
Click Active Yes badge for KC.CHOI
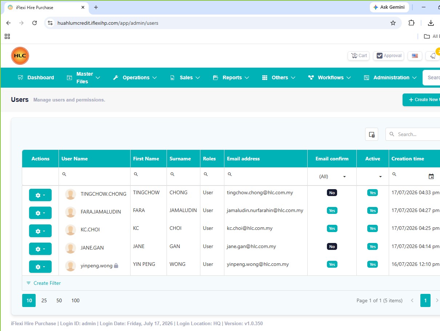pyautogui.click(x=373, y=228)
